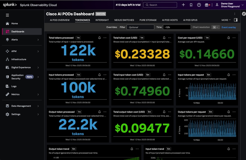Viewport: 246px width, 160px height.
Task: Click the Filter override input field
Action: 140,27
